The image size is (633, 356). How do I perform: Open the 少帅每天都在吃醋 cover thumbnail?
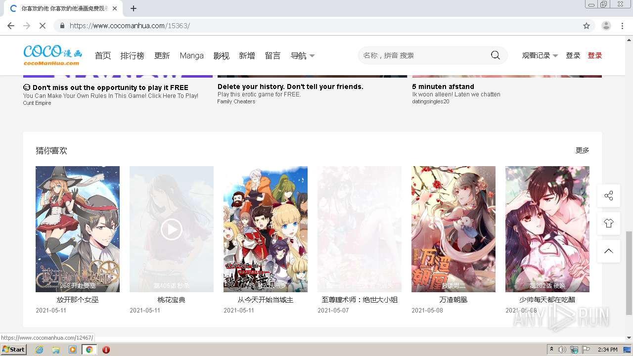(547, 229)
